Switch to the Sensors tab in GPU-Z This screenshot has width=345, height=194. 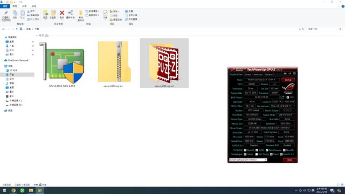click(248, 74)
